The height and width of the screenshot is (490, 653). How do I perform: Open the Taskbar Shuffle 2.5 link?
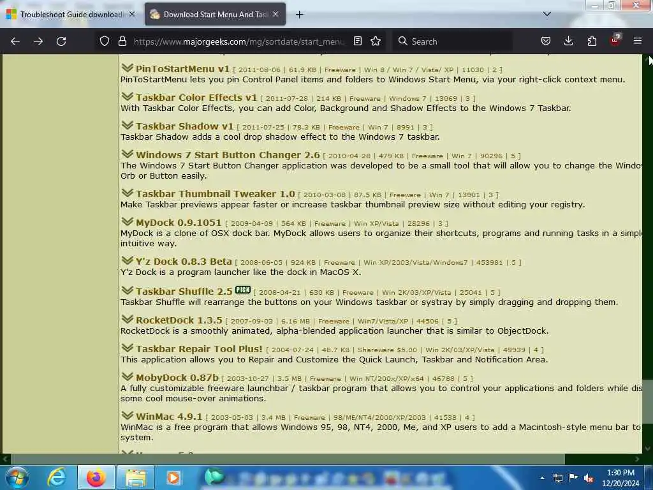184,291
